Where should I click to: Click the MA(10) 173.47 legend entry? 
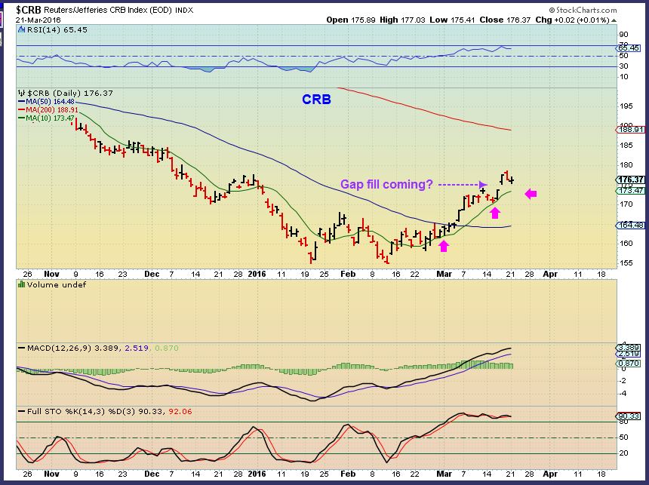coord(46,118)
